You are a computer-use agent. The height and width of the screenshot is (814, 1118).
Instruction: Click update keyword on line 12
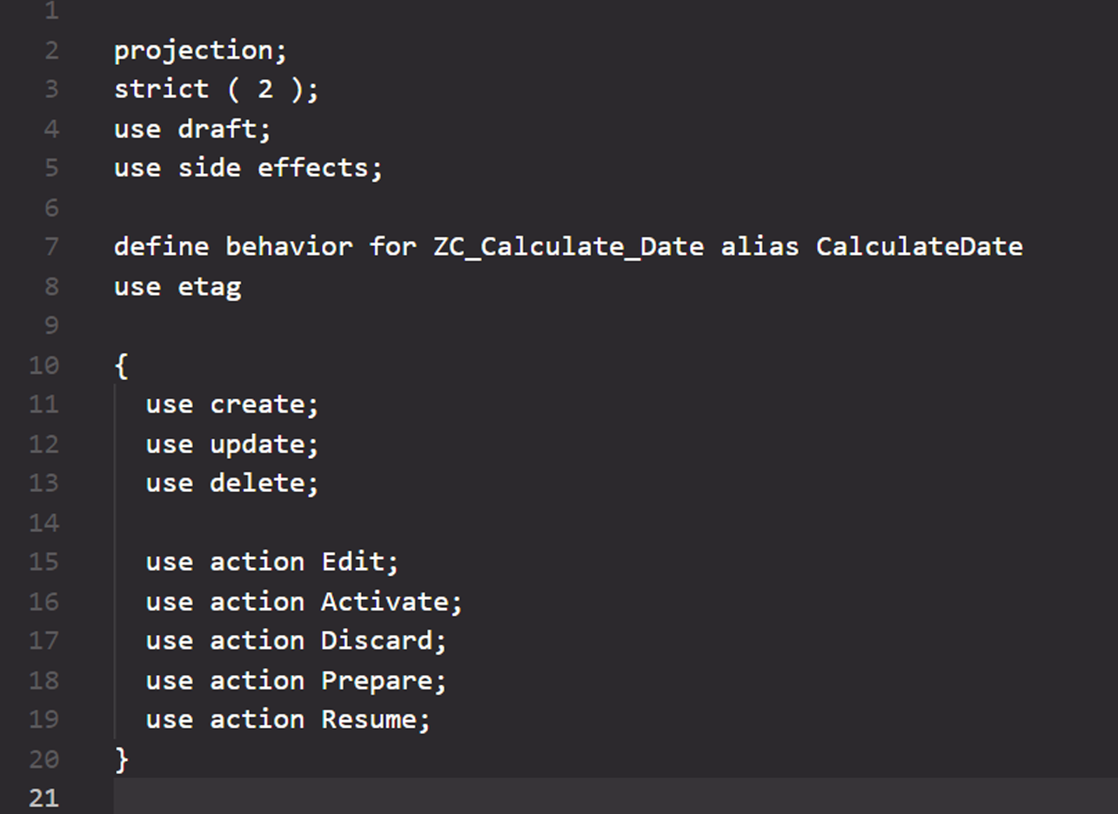point(257,445)
